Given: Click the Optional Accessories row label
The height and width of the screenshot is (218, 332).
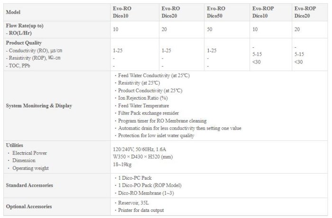Looking at the screenshot, I should 28,207.
